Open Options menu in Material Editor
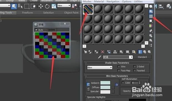 point(127,2)
